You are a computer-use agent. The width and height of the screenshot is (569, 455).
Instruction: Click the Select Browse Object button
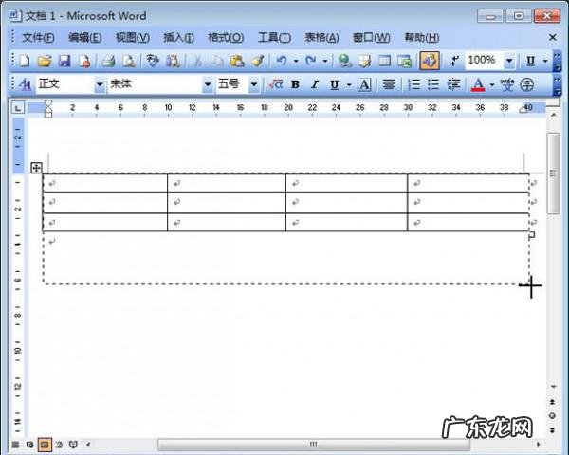[552, 416]
